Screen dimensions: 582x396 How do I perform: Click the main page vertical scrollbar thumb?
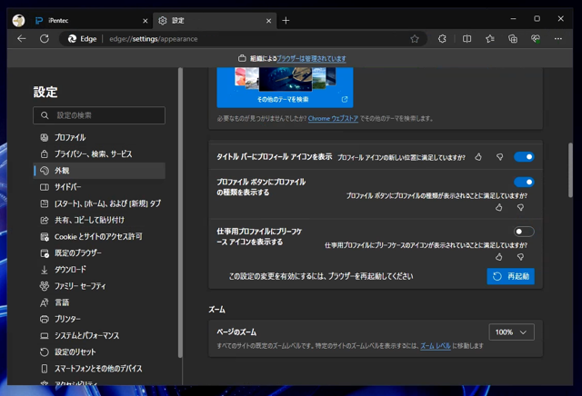tap(570, 170)
